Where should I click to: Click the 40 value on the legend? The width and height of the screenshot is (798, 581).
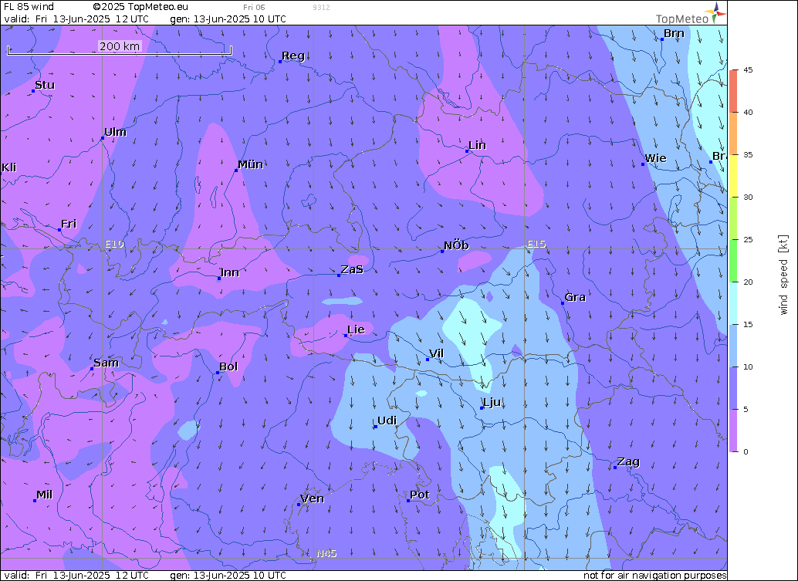748,112
